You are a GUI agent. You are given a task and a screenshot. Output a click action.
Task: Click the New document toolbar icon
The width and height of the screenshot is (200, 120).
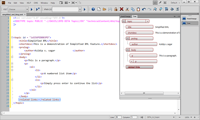point(99,9)
